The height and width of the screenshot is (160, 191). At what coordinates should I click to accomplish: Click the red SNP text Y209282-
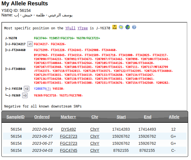click(x=163, y=83)
